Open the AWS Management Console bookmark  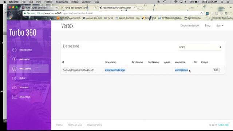point(69,18)
